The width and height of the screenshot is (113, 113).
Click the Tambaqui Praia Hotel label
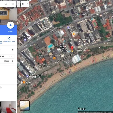coord(91,15)
